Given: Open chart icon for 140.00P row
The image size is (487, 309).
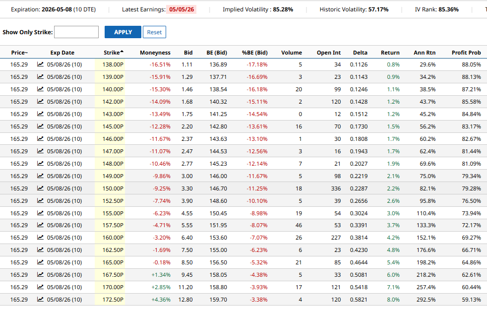Looking at the screenshot, I should [x=40, y=89].
